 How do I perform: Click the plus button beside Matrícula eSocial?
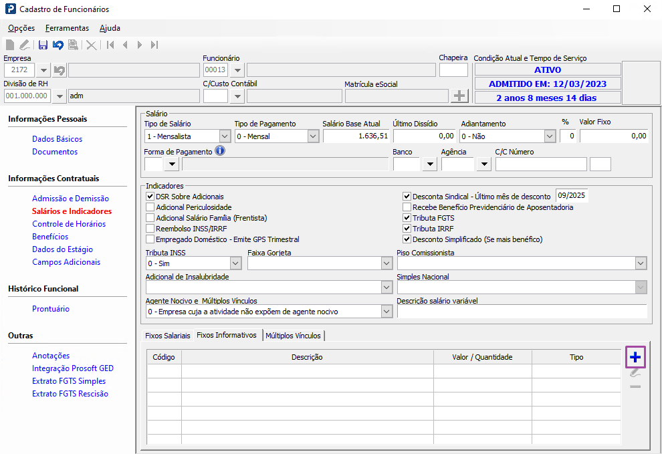(x=460, y=96)
